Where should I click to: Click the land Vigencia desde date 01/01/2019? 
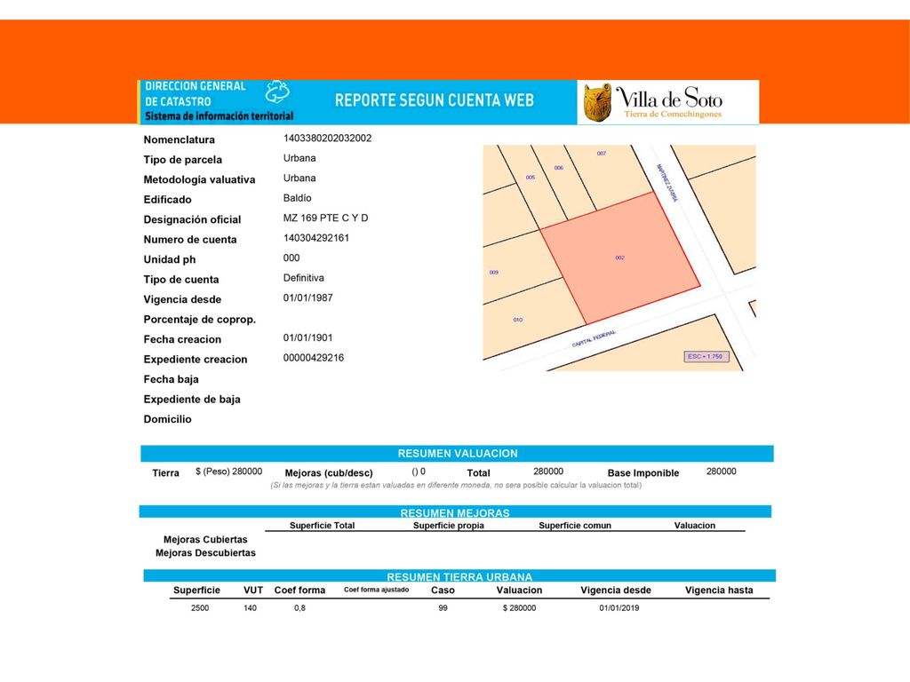click(619, 607)
